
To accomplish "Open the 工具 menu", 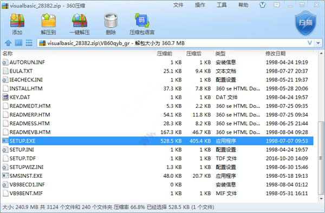I will click(x=222, y=5).
